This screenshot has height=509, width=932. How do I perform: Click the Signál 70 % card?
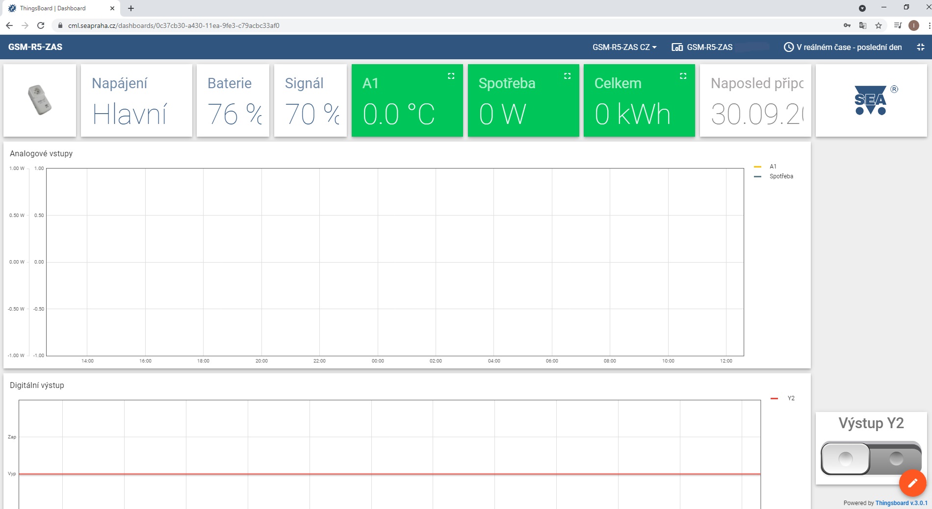click(x=311, y=100)
